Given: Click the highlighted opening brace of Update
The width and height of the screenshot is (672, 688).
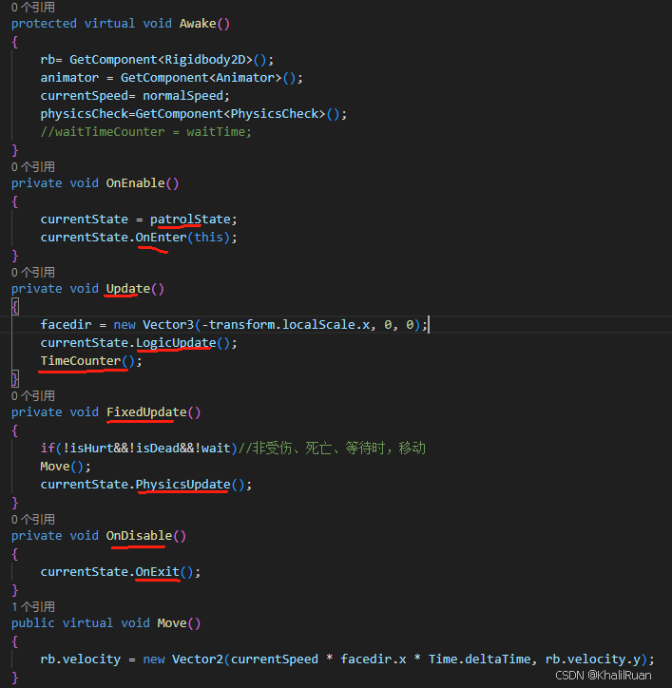Looking at the screenshot, I should tap(15, 307).
